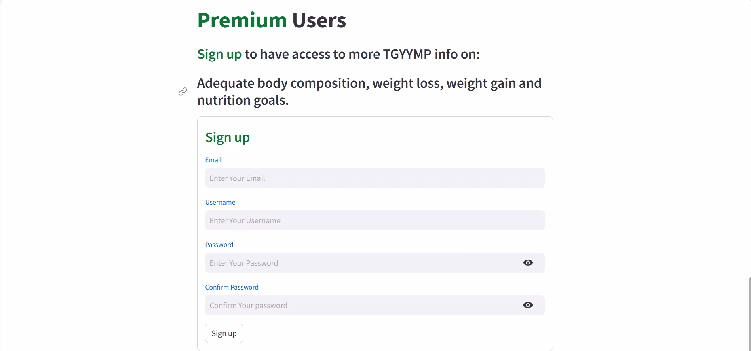Toggle visibility of the Confirm Password field
The width and height of the screenshot is (751, 351).
pos(528,305)
